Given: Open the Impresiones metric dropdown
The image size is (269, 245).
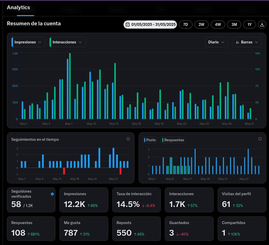Looking at the screenshot, I should 28,42.
